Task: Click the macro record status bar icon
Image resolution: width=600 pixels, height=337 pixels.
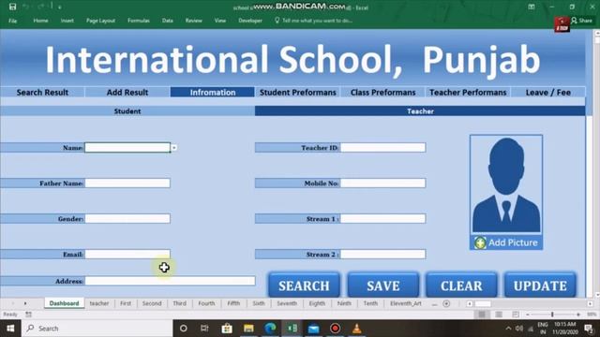Action: click(29, 315)
